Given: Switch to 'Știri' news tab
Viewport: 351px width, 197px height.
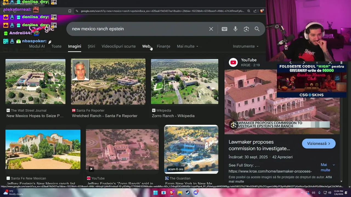Looking at the screenshot, I should (91, 46).
